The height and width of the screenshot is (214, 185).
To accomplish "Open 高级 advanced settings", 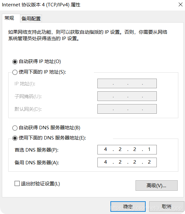I will point(156,185).
